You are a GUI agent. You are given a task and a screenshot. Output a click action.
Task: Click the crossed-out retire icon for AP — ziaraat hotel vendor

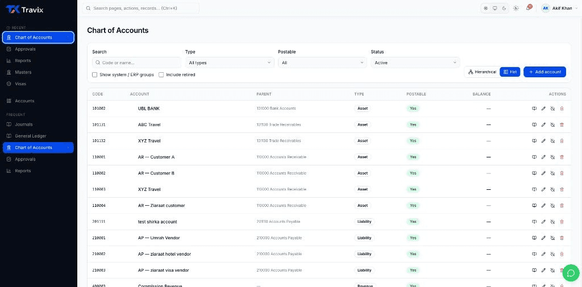pos(552,254)
